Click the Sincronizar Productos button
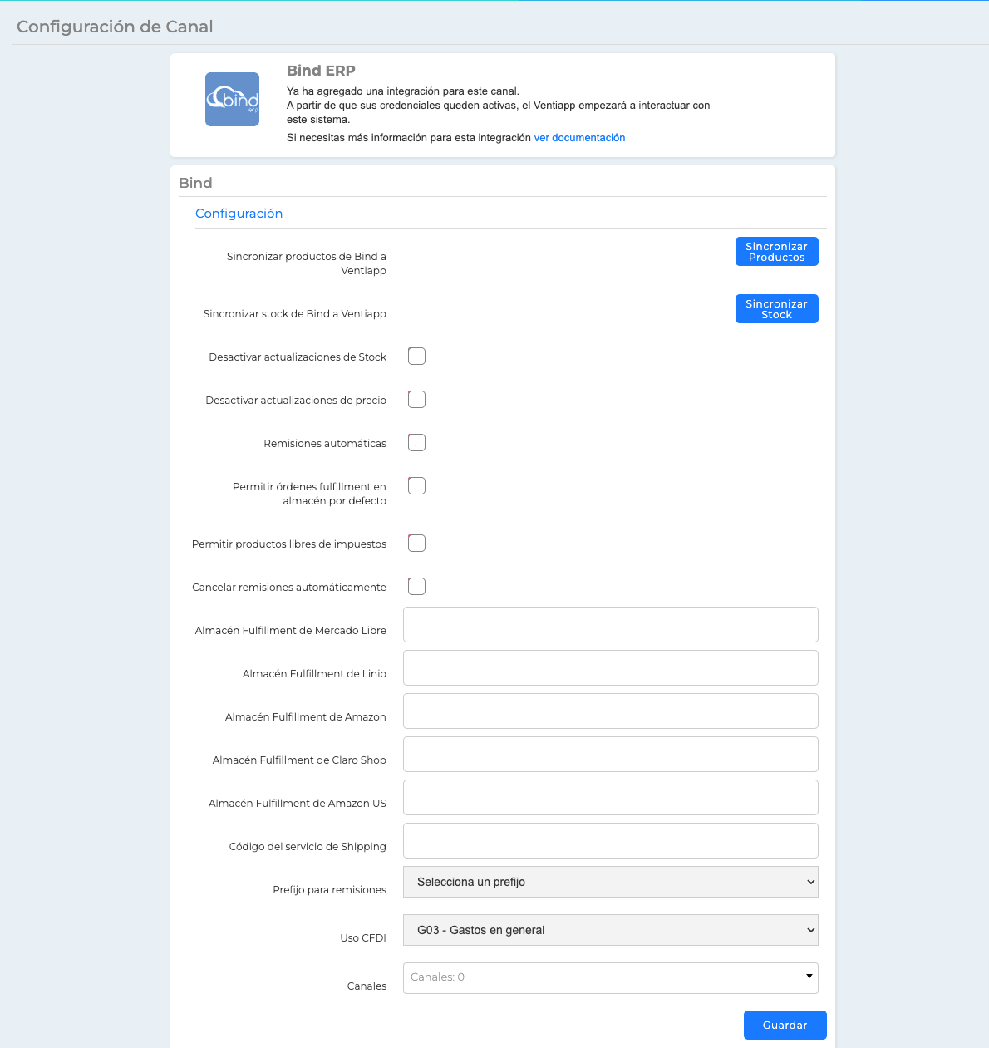 coord(776,252)
